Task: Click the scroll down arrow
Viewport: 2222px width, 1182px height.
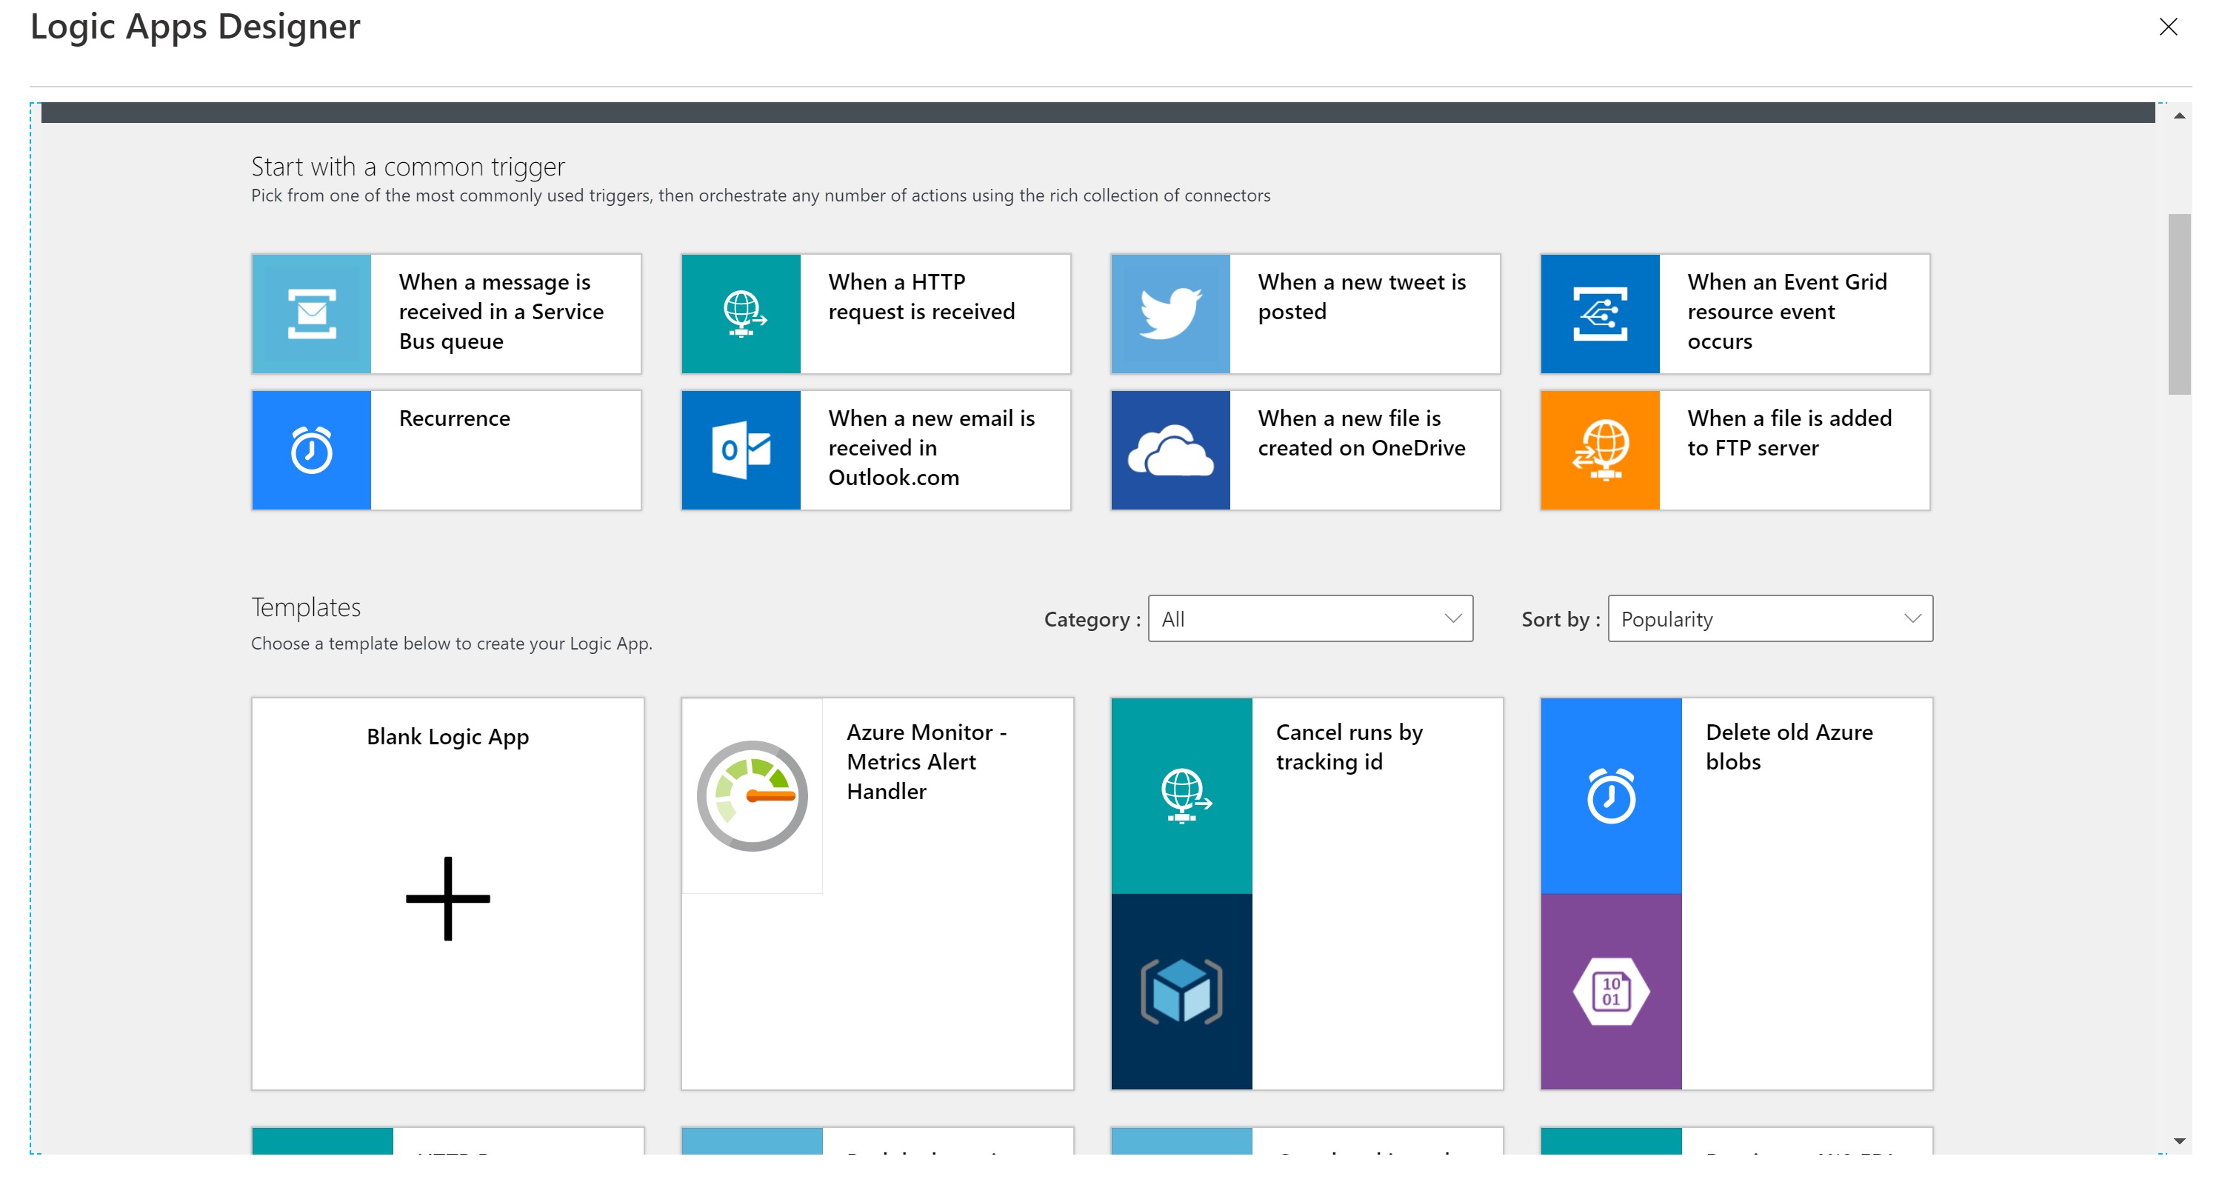Action: coord(2179,1141)
